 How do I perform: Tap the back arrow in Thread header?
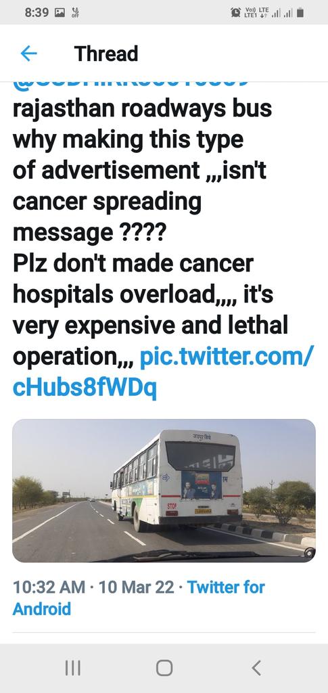click(x=28, y=54)
